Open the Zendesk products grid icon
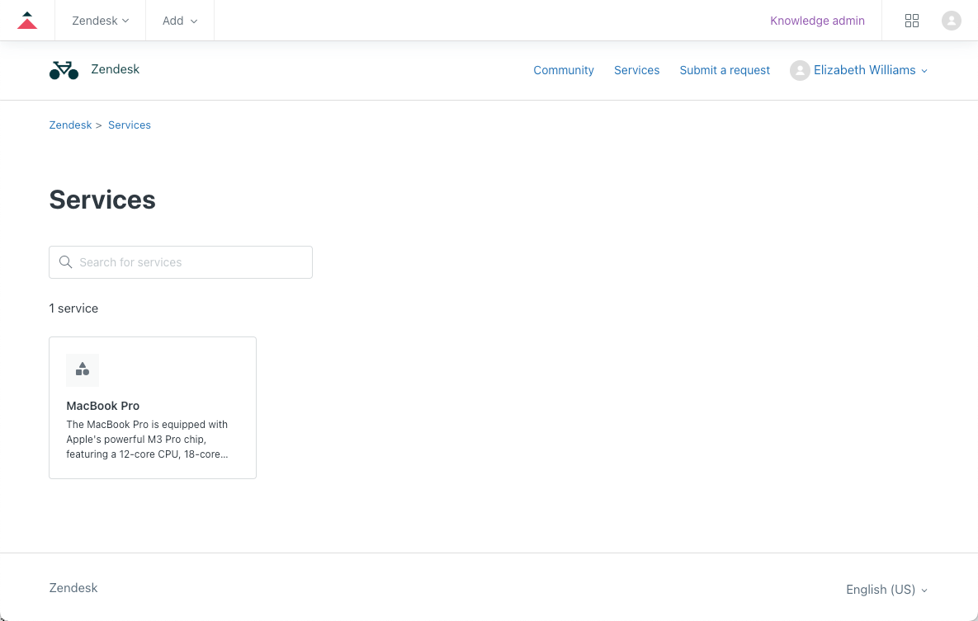The width and height of the screenshot is (978, 621). 911,21
